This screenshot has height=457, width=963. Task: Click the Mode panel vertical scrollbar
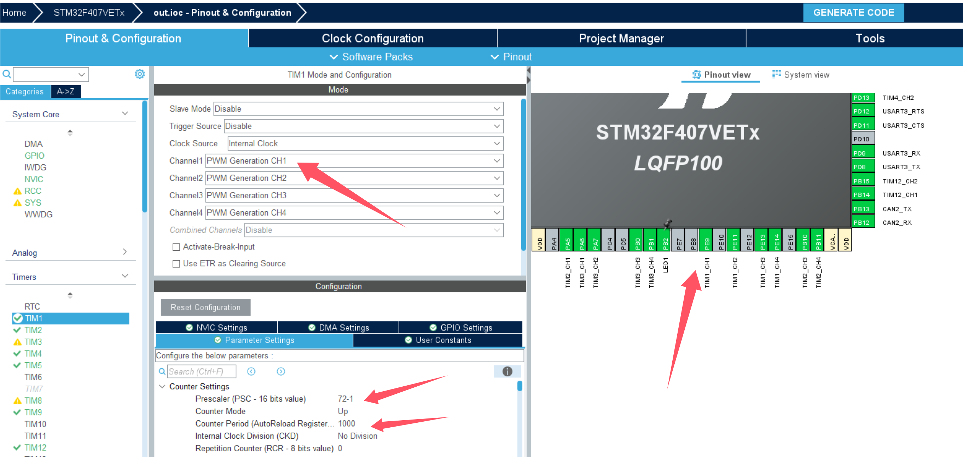point(523,175)
